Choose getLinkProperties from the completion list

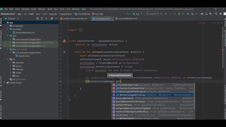tap(153, 85)
